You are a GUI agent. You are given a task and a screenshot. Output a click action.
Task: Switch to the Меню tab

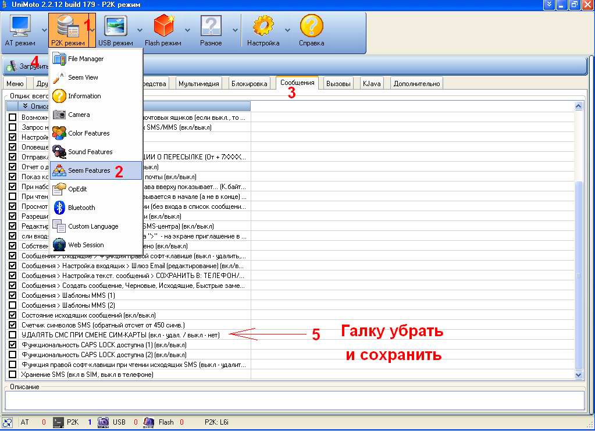point(15,84)
